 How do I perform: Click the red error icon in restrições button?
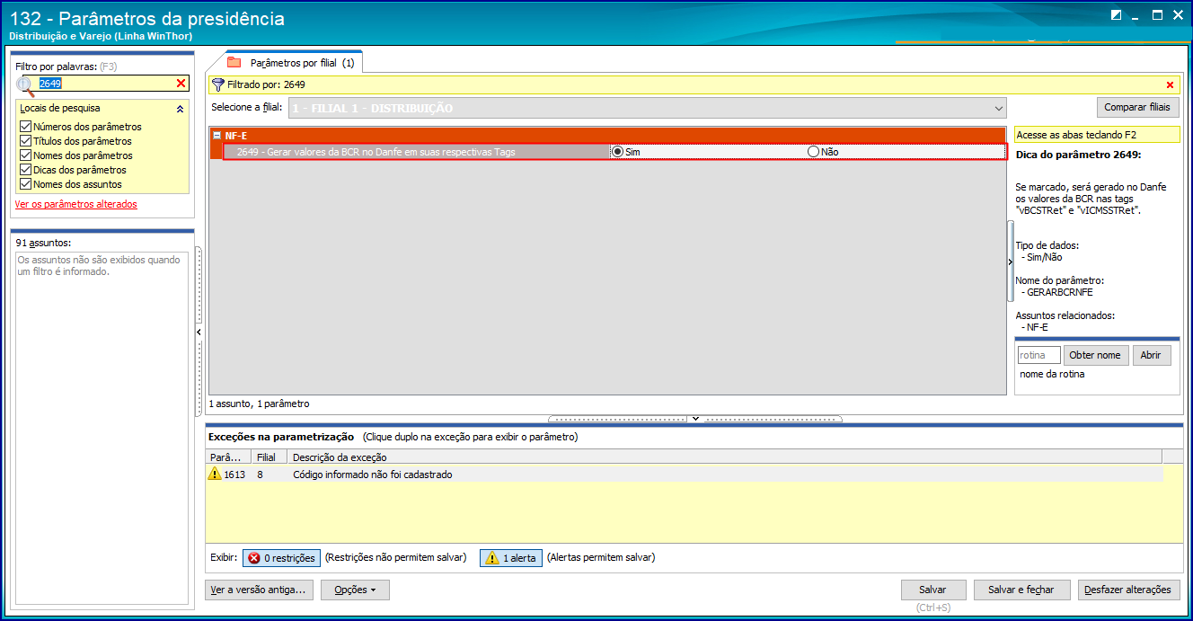pyautogui.click(x=253, y=558)
